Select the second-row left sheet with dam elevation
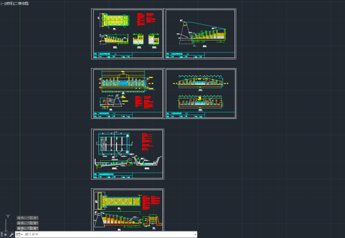This screenshot has width=345, height=238. [x=128, y=93]
